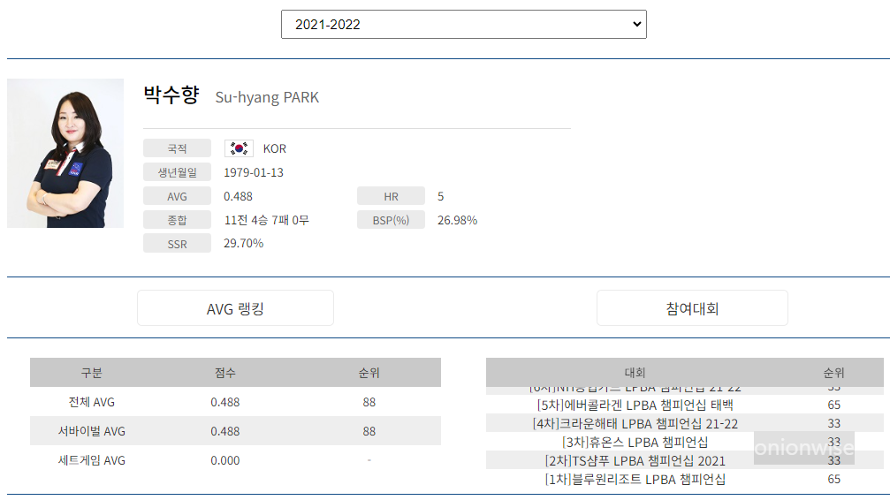Click the 생년월일 label

(x=177, y=172)
